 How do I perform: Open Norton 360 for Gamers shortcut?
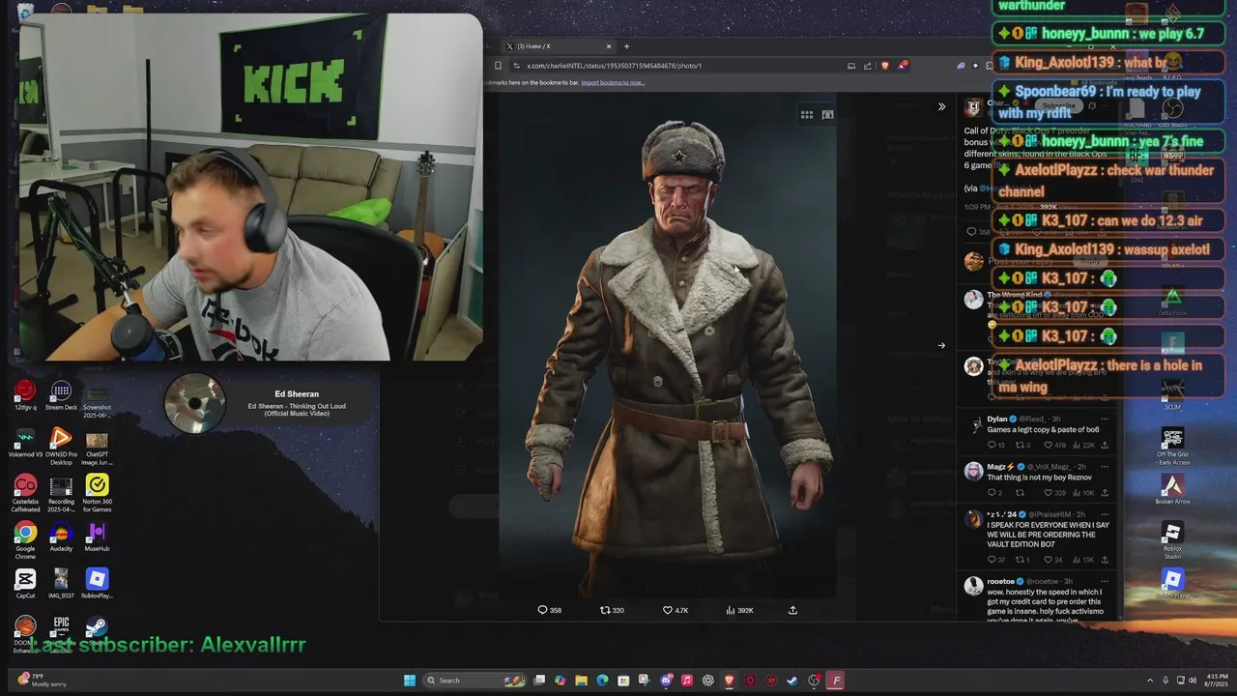click(x=97, y=491)
